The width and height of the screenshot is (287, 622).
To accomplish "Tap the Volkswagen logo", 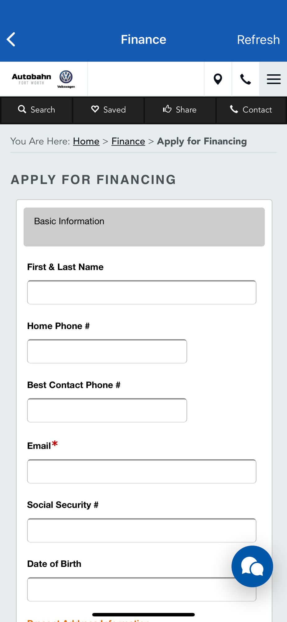I will 66,79.
